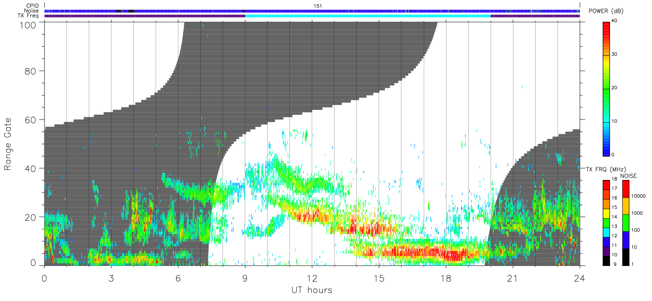
Task: Click the y-axis tick label 60
Action: tap(30, 119)
